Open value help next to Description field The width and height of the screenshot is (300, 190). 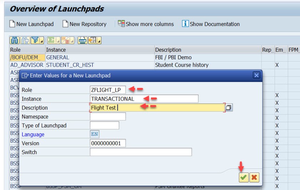pyautogui.click(x=229, y=108)
